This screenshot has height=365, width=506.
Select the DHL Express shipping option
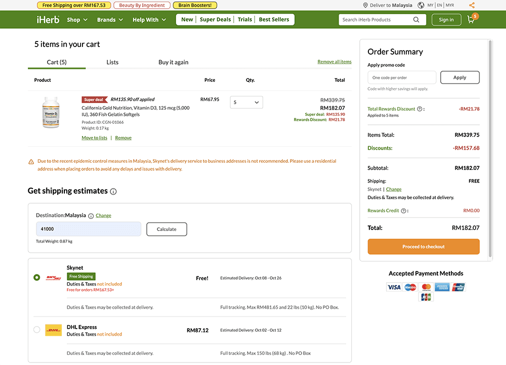click(36, 329)
